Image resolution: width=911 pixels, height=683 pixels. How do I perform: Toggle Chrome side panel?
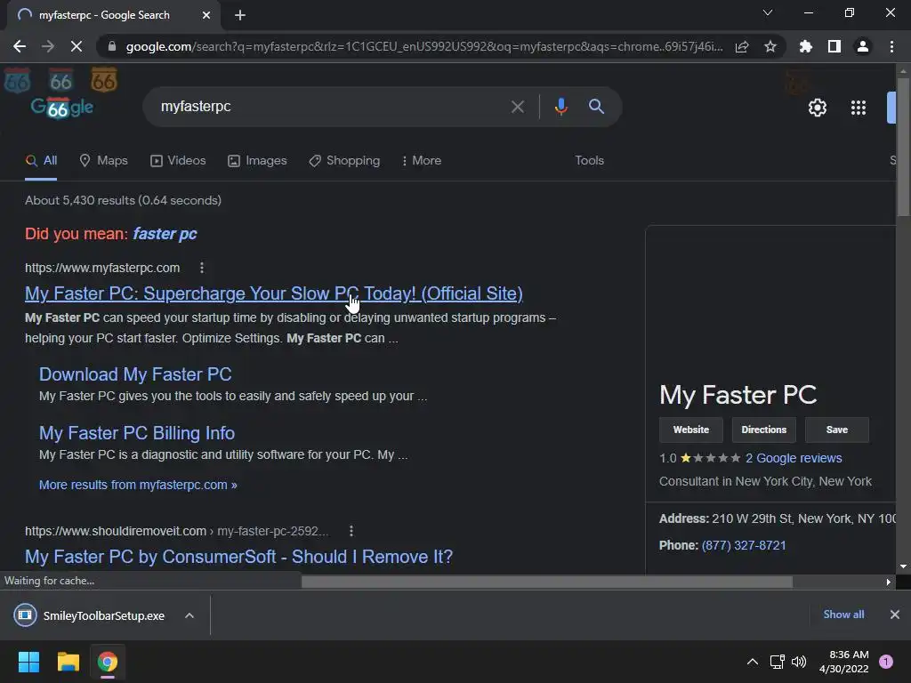click(834, 46)
